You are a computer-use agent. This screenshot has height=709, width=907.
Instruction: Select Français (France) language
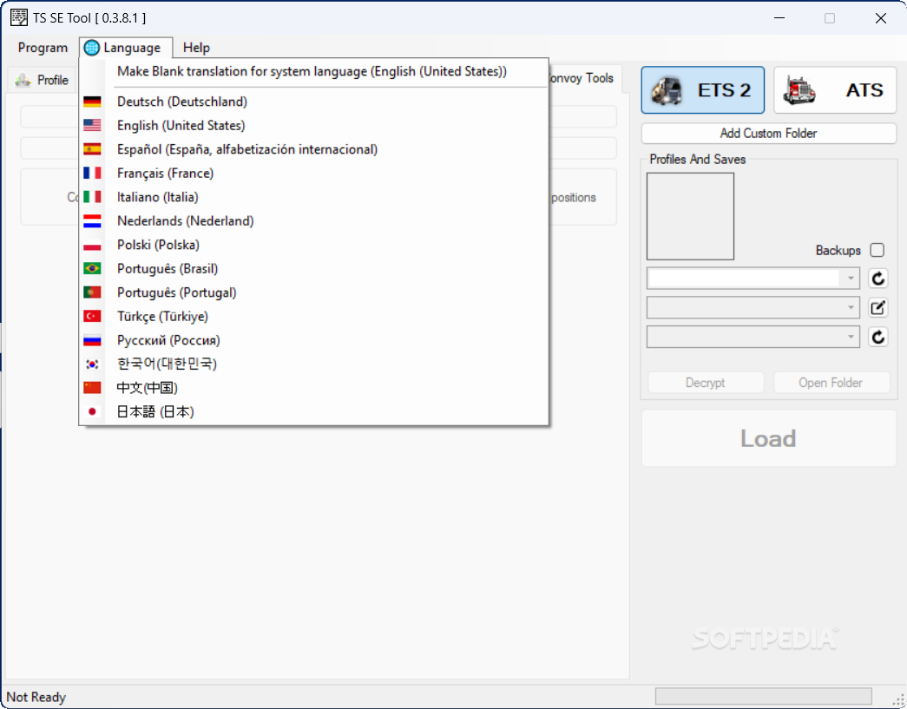[313, 173]
